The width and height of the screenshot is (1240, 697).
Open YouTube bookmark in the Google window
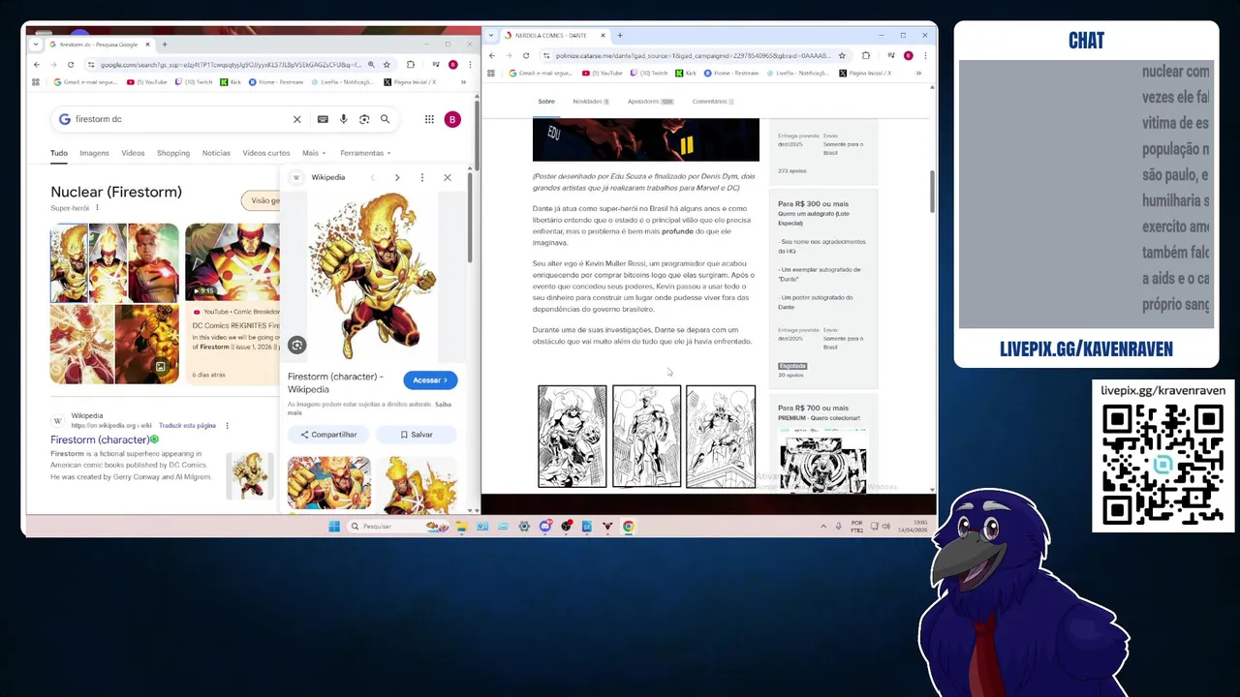click(147, 82)
